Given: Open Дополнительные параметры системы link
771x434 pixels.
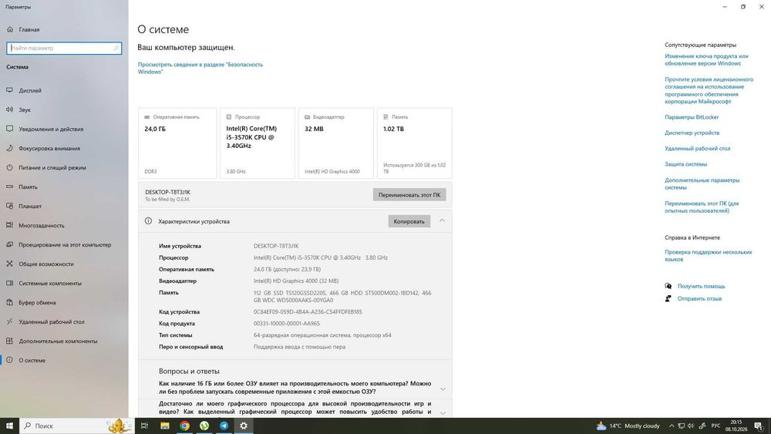Looking at the screenshot, I should (702, 183).
